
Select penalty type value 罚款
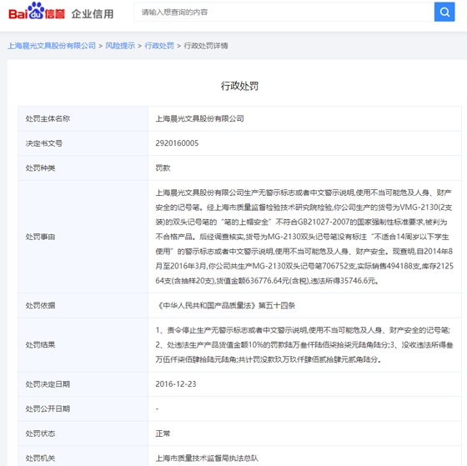(x=163, y=168)
